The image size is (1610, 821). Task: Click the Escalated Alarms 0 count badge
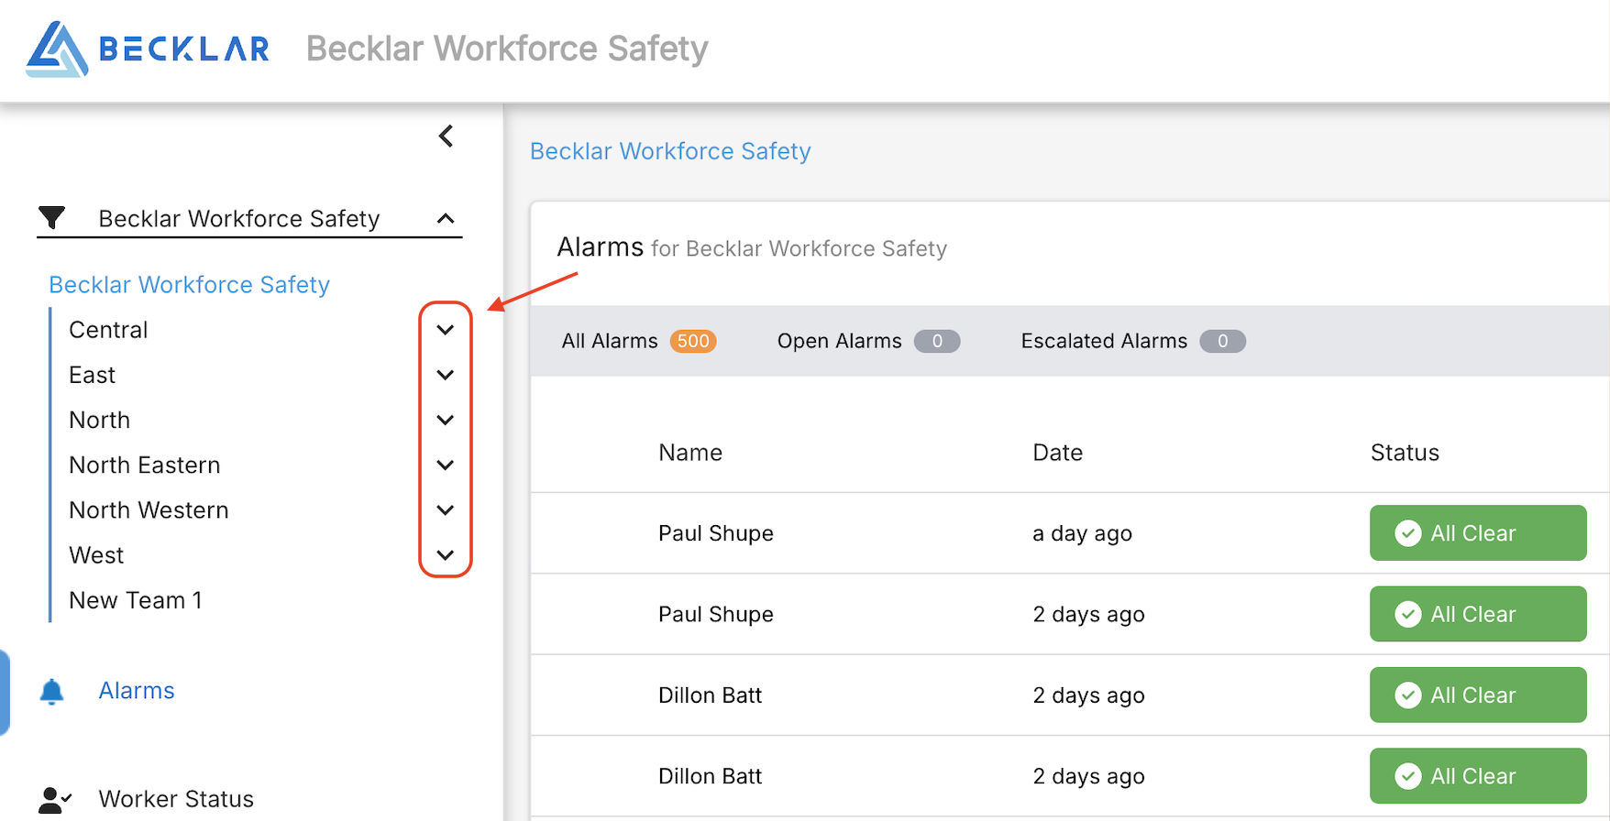click(1222, 341)
